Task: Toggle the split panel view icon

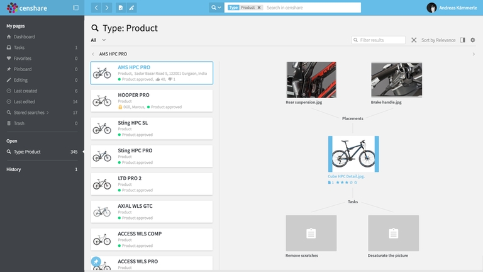Action: pyautogui.click(x=462, y=40)
